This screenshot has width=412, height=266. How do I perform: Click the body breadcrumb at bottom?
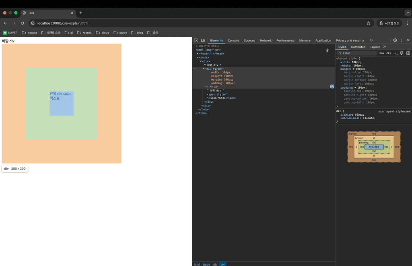[206, 264]
